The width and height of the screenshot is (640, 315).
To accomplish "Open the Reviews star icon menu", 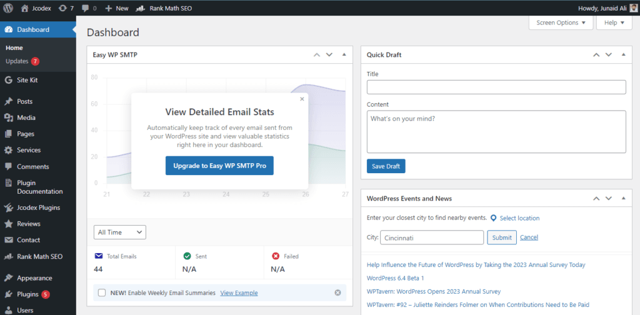I will [x=8, y=224].
